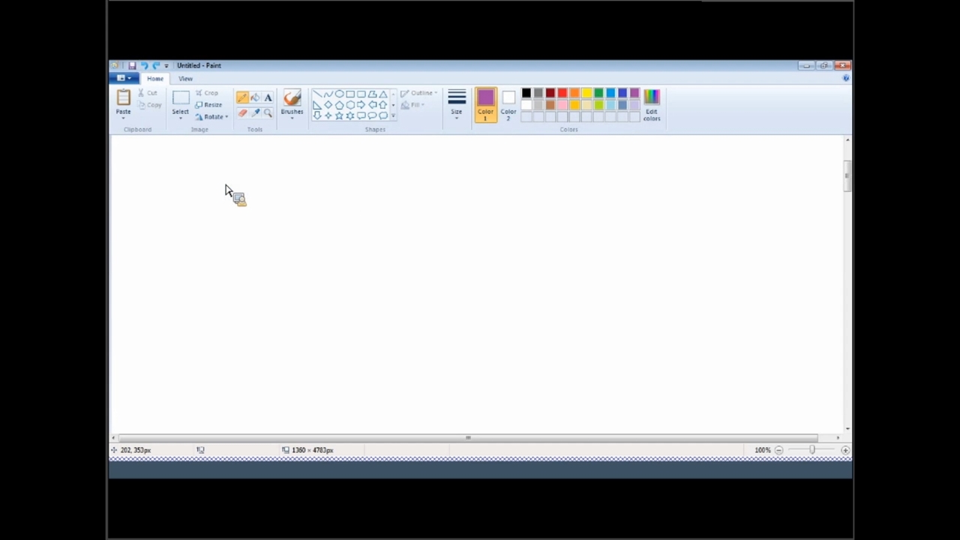The image size is (960, 540).
Task: Activate the Color picker eyedropper tool
Action: coord(255,113)
